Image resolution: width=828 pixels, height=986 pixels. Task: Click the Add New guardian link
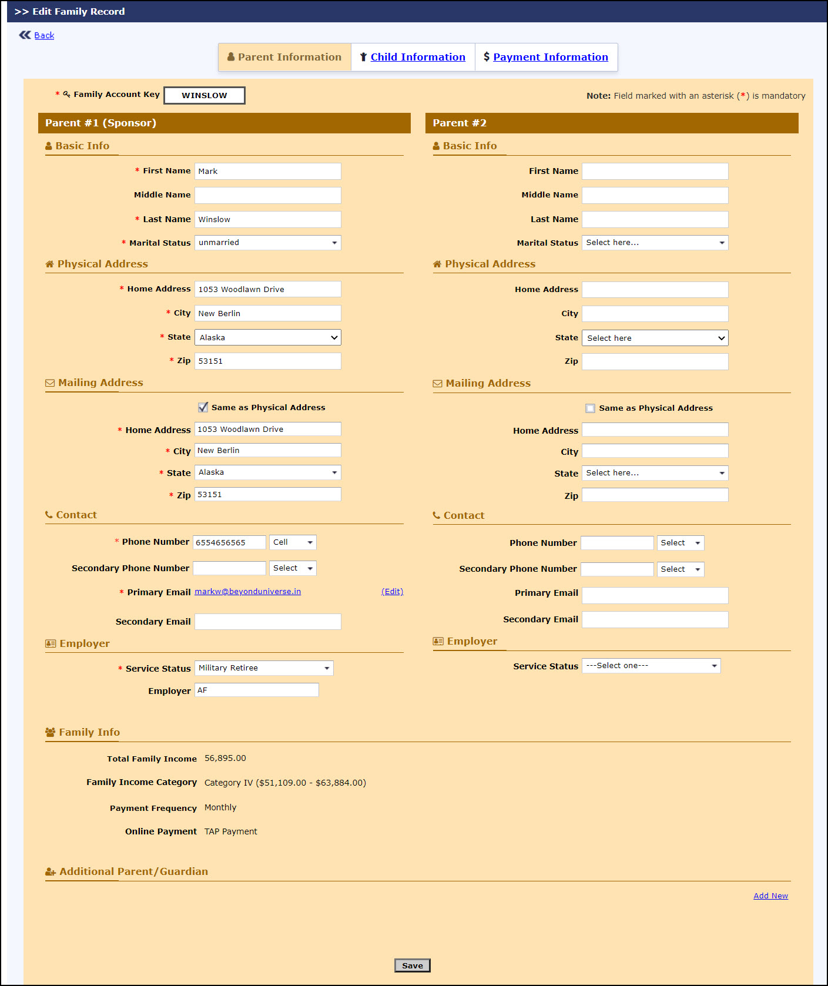[770, 896]
